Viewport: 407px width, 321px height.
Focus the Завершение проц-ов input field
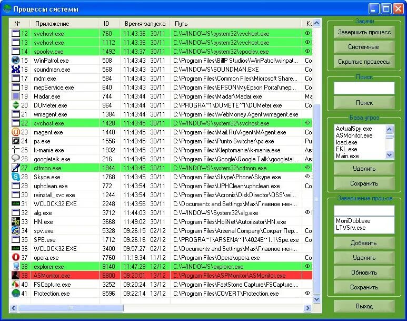[x=364, y=211]
